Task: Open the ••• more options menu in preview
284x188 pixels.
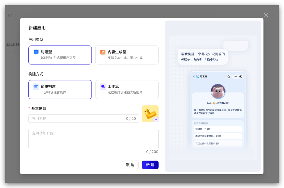Action: pos(235,77)
